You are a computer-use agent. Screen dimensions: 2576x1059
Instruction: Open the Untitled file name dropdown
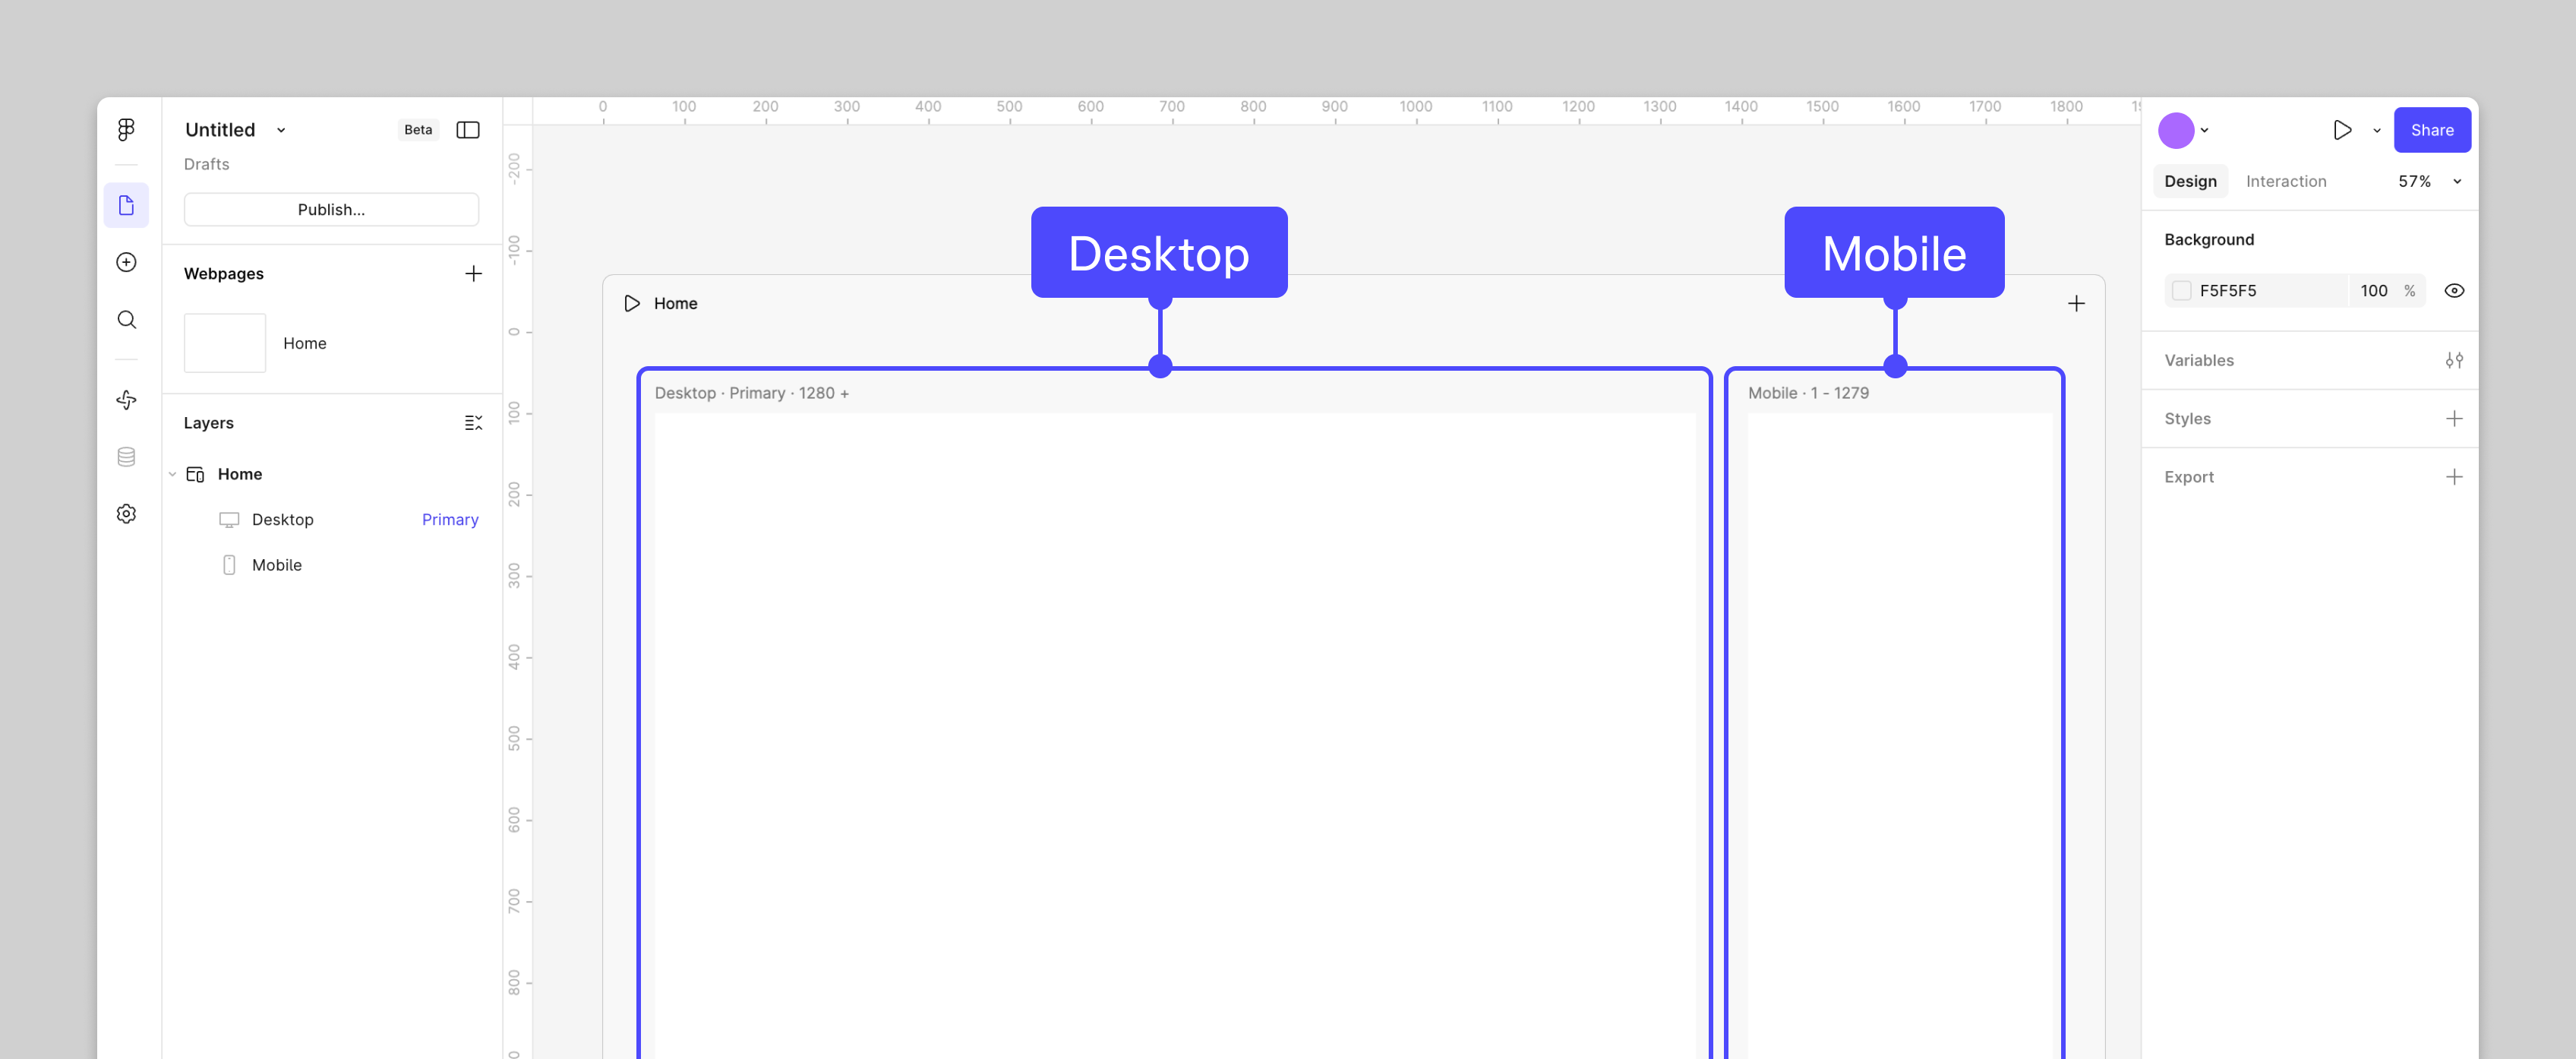[281, 130]
